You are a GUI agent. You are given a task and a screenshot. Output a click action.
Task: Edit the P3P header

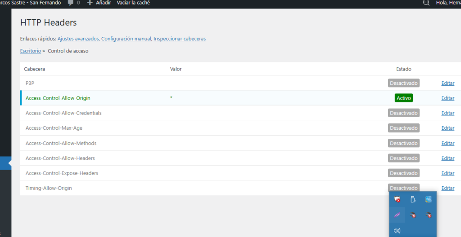point(447,83)
